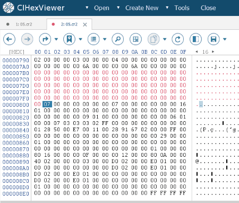
Task: Click address 000008B0
Action: coord(16,175)
